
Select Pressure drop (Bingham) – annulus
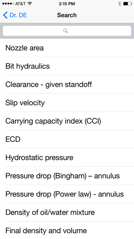[x=67, y=176]
